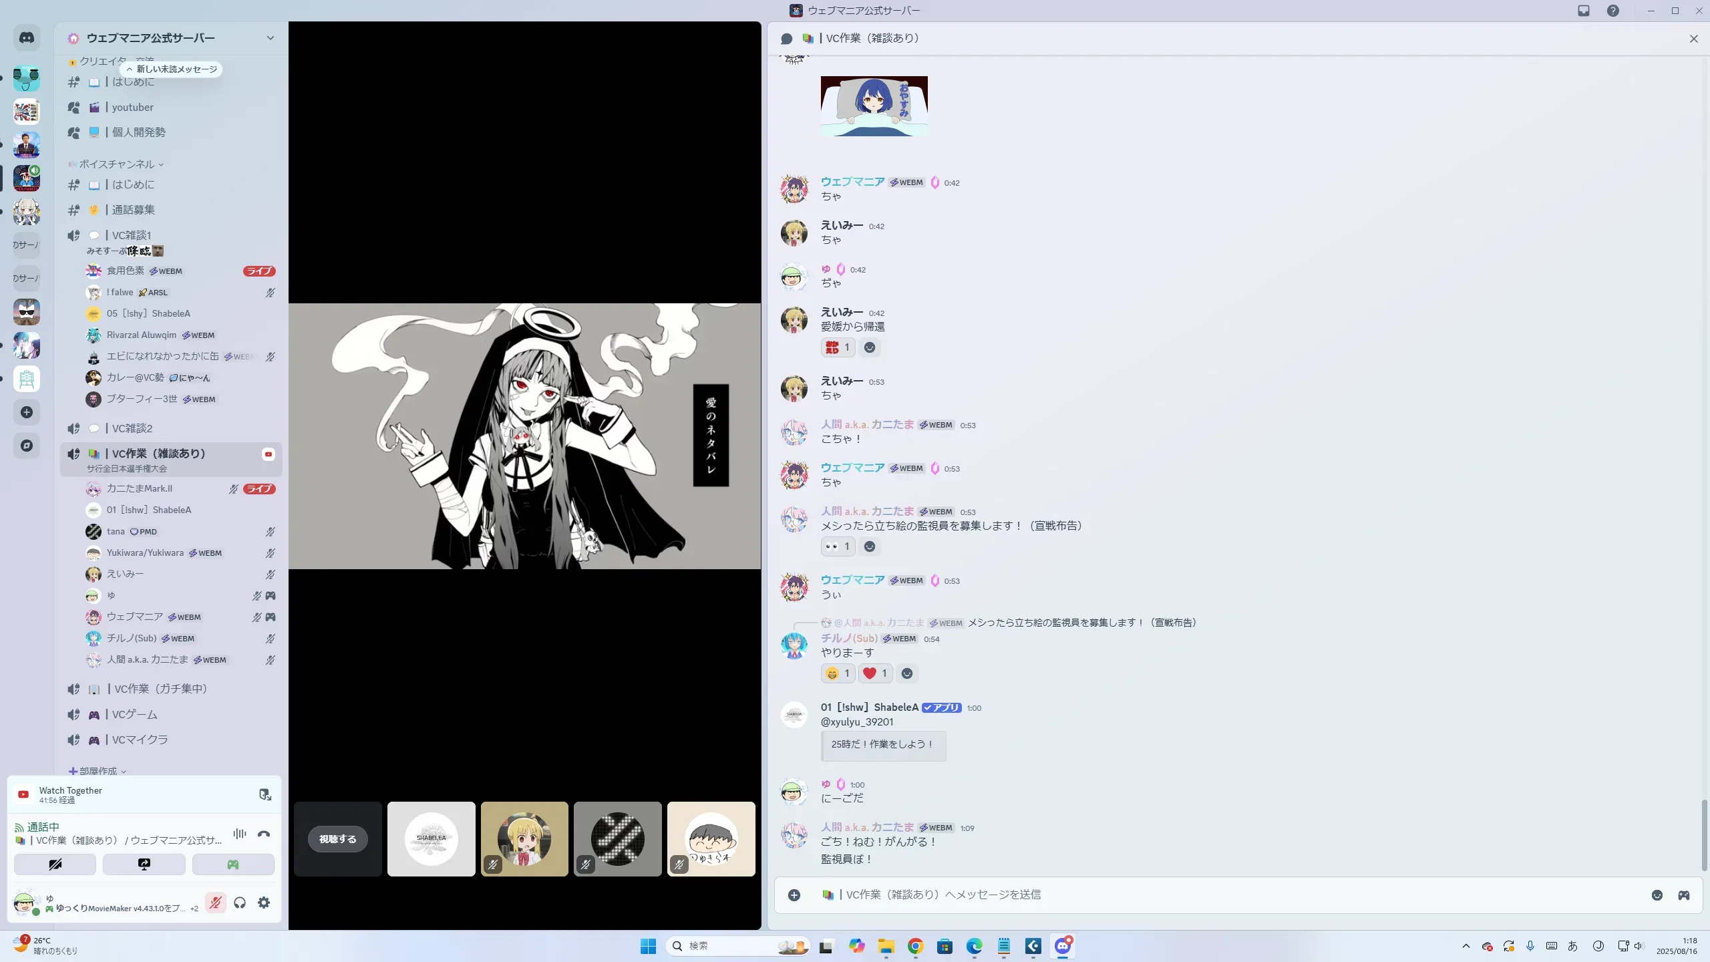The width and height of the screenshot is (1710, 962).
Task: Open Discord home direct messages
Action: tap(27, 38)
